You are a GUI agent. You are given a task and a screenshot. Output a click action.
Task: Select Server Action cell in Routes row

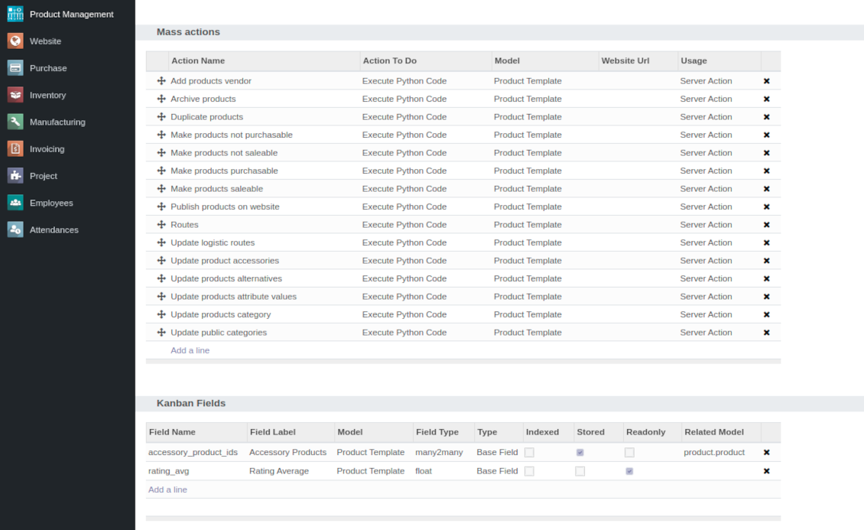tap(706, 225)
